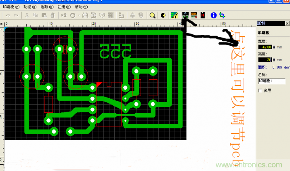The image size is (290, 171).
Task: Click the 高度 height value stepper
Action: 273,60
